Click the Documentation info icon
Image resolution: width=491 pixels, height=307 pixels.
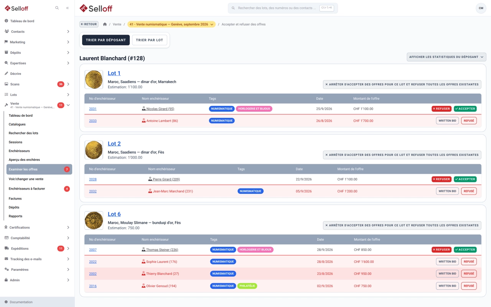tap(6, 302)
